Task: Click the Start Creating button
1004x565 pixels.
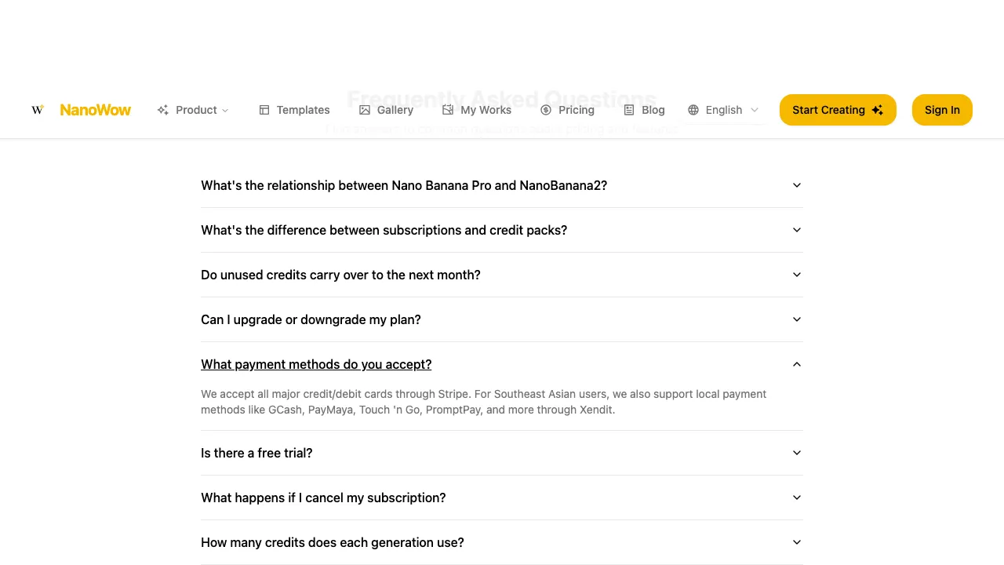Action: click(838, 110)
